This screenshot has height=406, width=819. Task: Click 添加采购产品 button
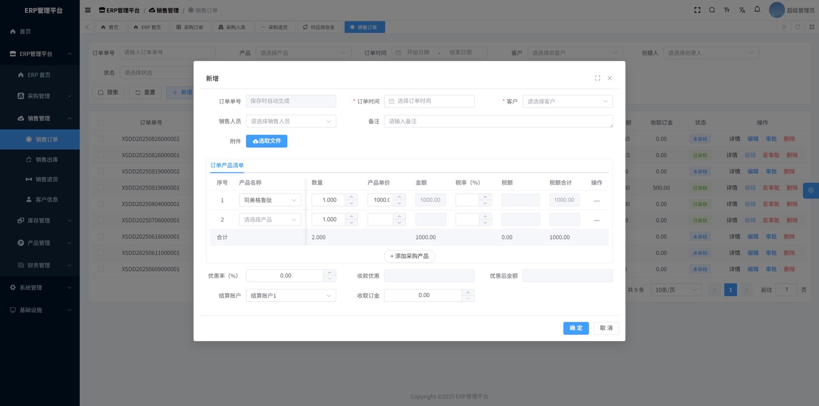[x=409, y=256]
